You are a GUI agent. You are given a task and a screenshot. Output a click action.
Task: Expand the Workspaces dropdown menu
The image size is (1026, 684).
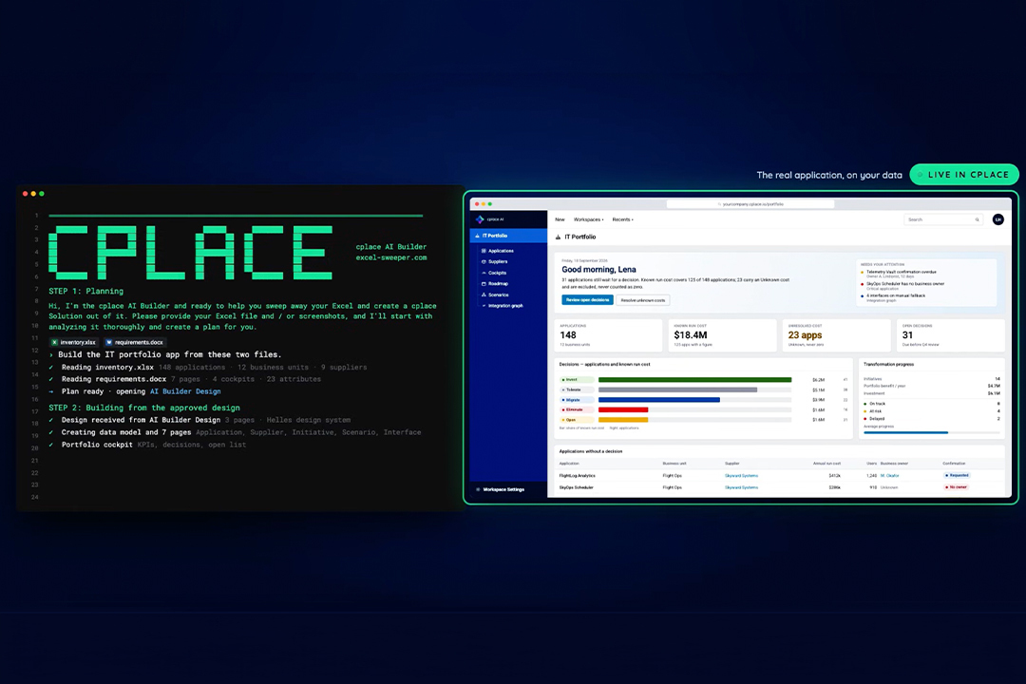coord(589,220)
